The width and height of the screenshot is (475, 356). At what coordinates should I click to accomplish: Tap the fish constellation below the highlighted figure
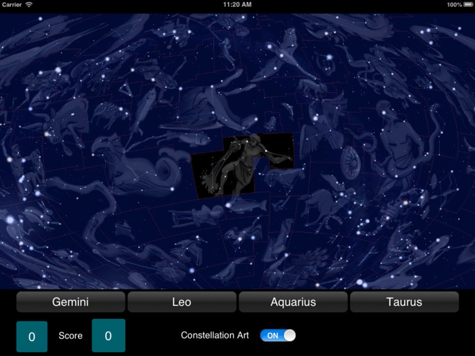(x=246, y=205)
